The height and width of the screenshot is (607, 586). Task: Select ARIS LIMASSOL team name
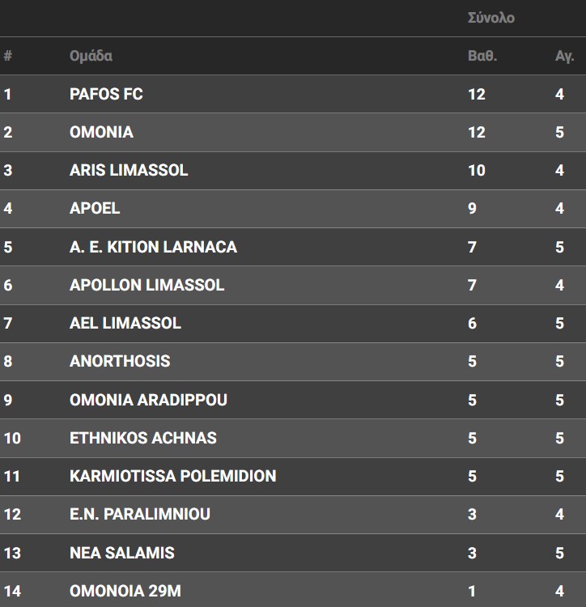click(129, 170)
